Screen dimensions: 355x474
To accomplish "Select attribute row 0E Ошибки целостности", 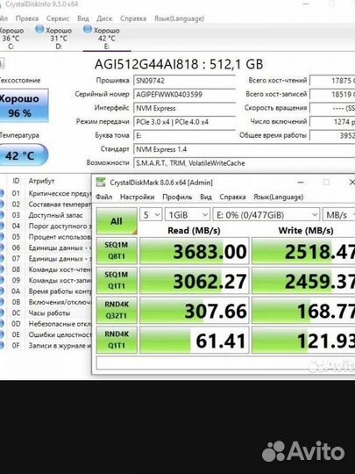I will point(46,334).
